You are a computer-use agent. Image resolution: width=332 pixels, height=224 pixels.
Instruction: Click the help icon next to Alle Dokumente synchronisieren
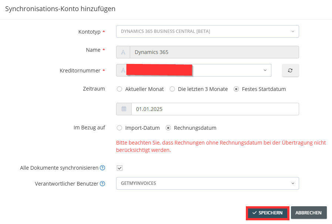coord(102,168)
